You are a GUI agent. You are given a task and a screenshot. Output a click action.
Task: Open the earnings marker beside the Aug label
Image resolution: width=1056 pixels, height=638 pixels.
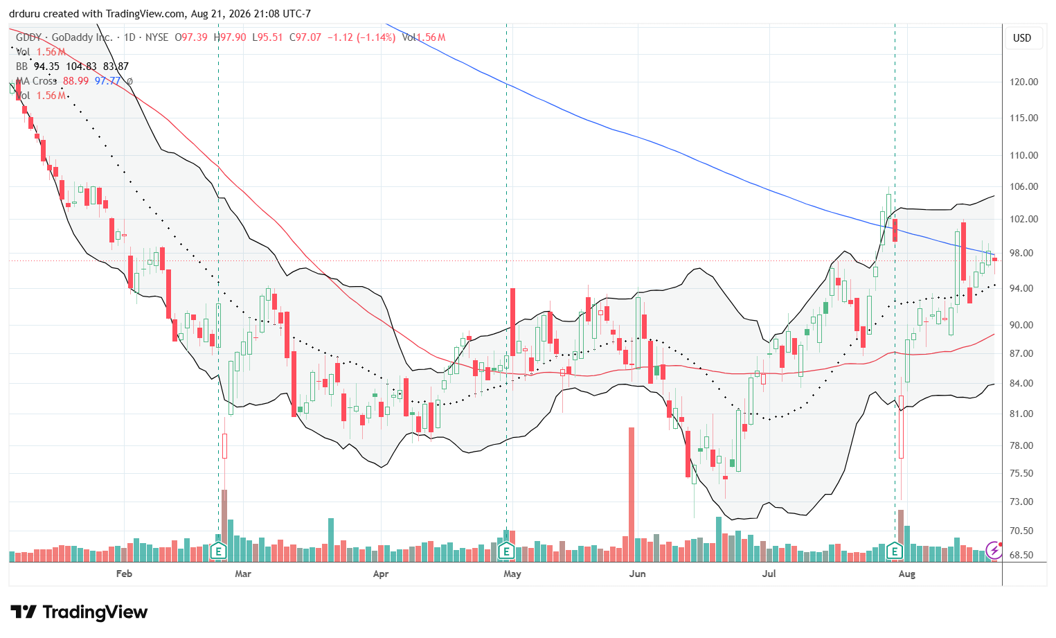coord(895,551)
